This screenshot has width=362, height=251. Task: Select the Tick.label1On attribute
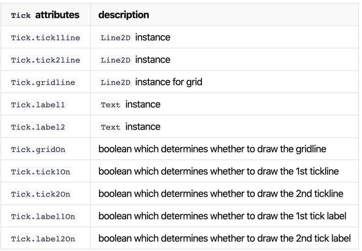click(43, 216)
